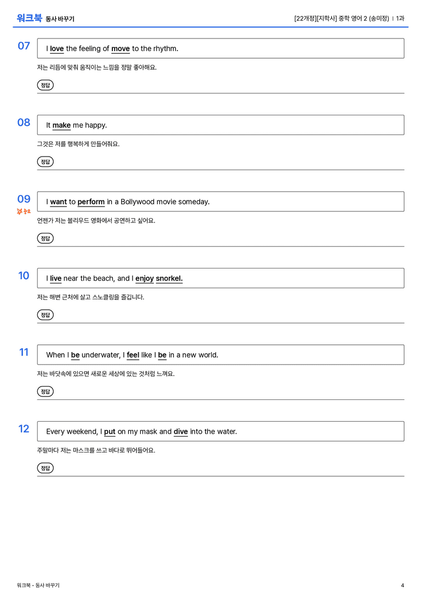Image resolution: width=421 pixels, height=597 pixels.
Task: Click the blue 워크북 logo in header
Action: 29,18
